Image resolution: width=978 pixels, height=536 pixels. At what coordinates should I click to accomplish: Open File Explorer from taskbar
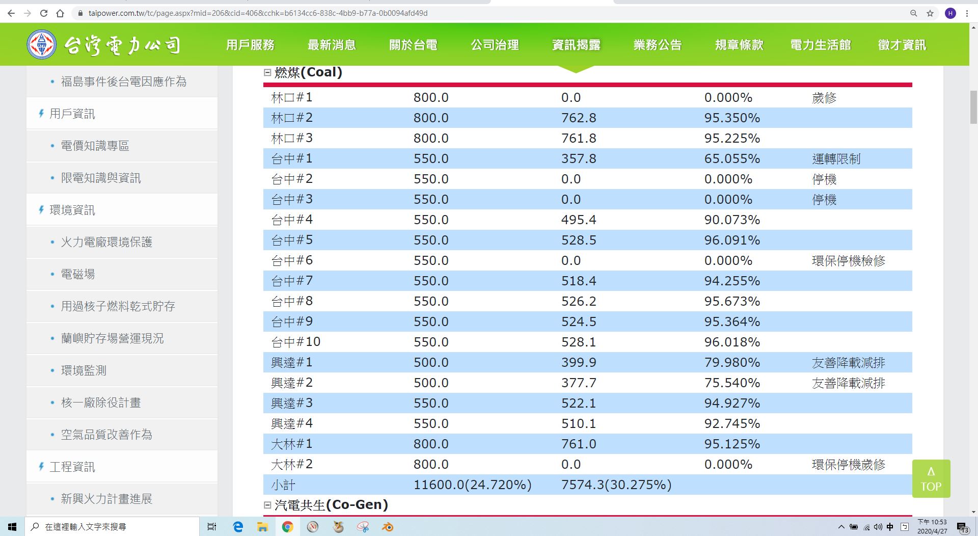(x=262, y=526)
